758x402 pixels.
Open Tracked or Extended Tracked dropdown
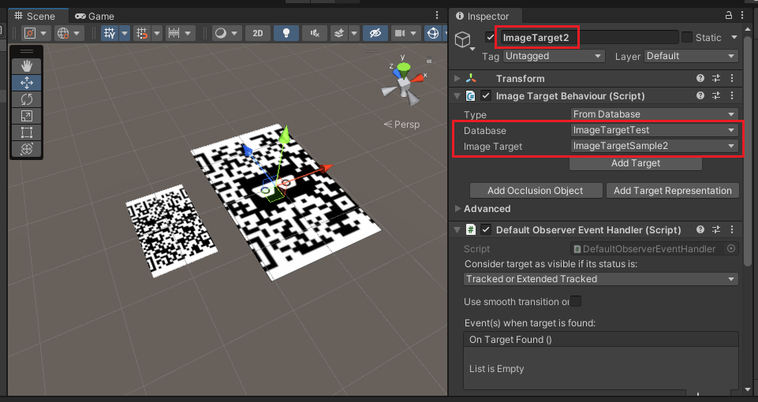pos(601,279)
